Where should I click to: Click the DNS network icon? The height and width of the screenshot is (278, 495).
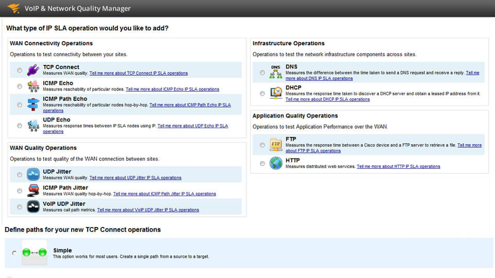coord(275,72)
